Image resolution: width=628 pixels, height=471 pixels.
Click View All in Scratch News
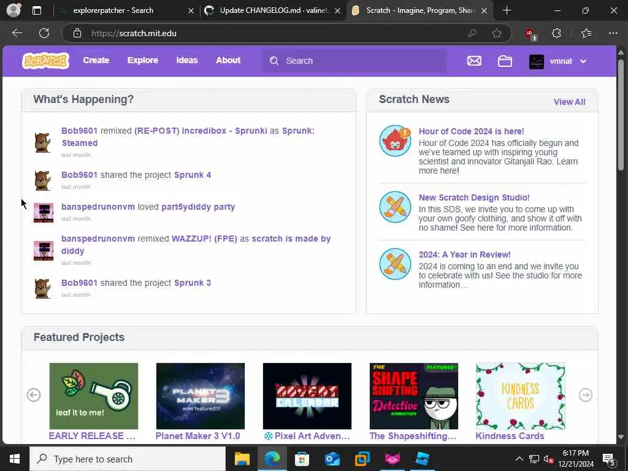pos(570,102)
